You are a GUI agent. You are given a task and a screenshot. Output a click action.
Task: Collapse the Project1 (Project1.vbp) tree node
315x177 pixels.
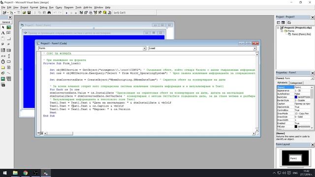[x=278, y=28]
